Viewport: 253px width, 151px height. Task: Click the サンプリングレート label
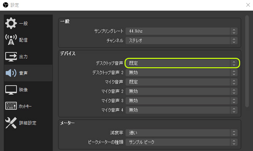[x=109, y=31]
